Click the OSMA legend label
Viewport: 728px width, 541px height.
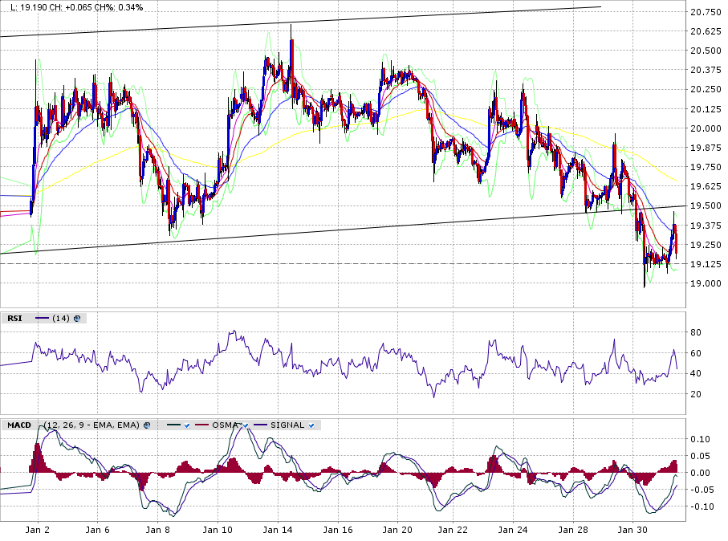[225, 425]
